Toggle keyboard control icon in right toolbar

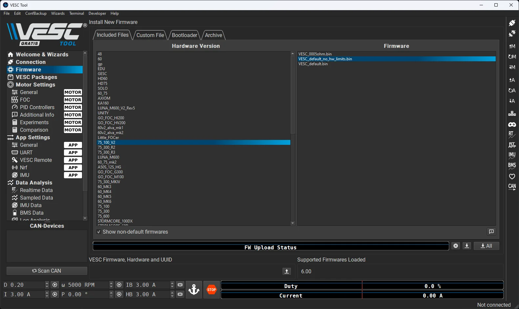(512, 114)
